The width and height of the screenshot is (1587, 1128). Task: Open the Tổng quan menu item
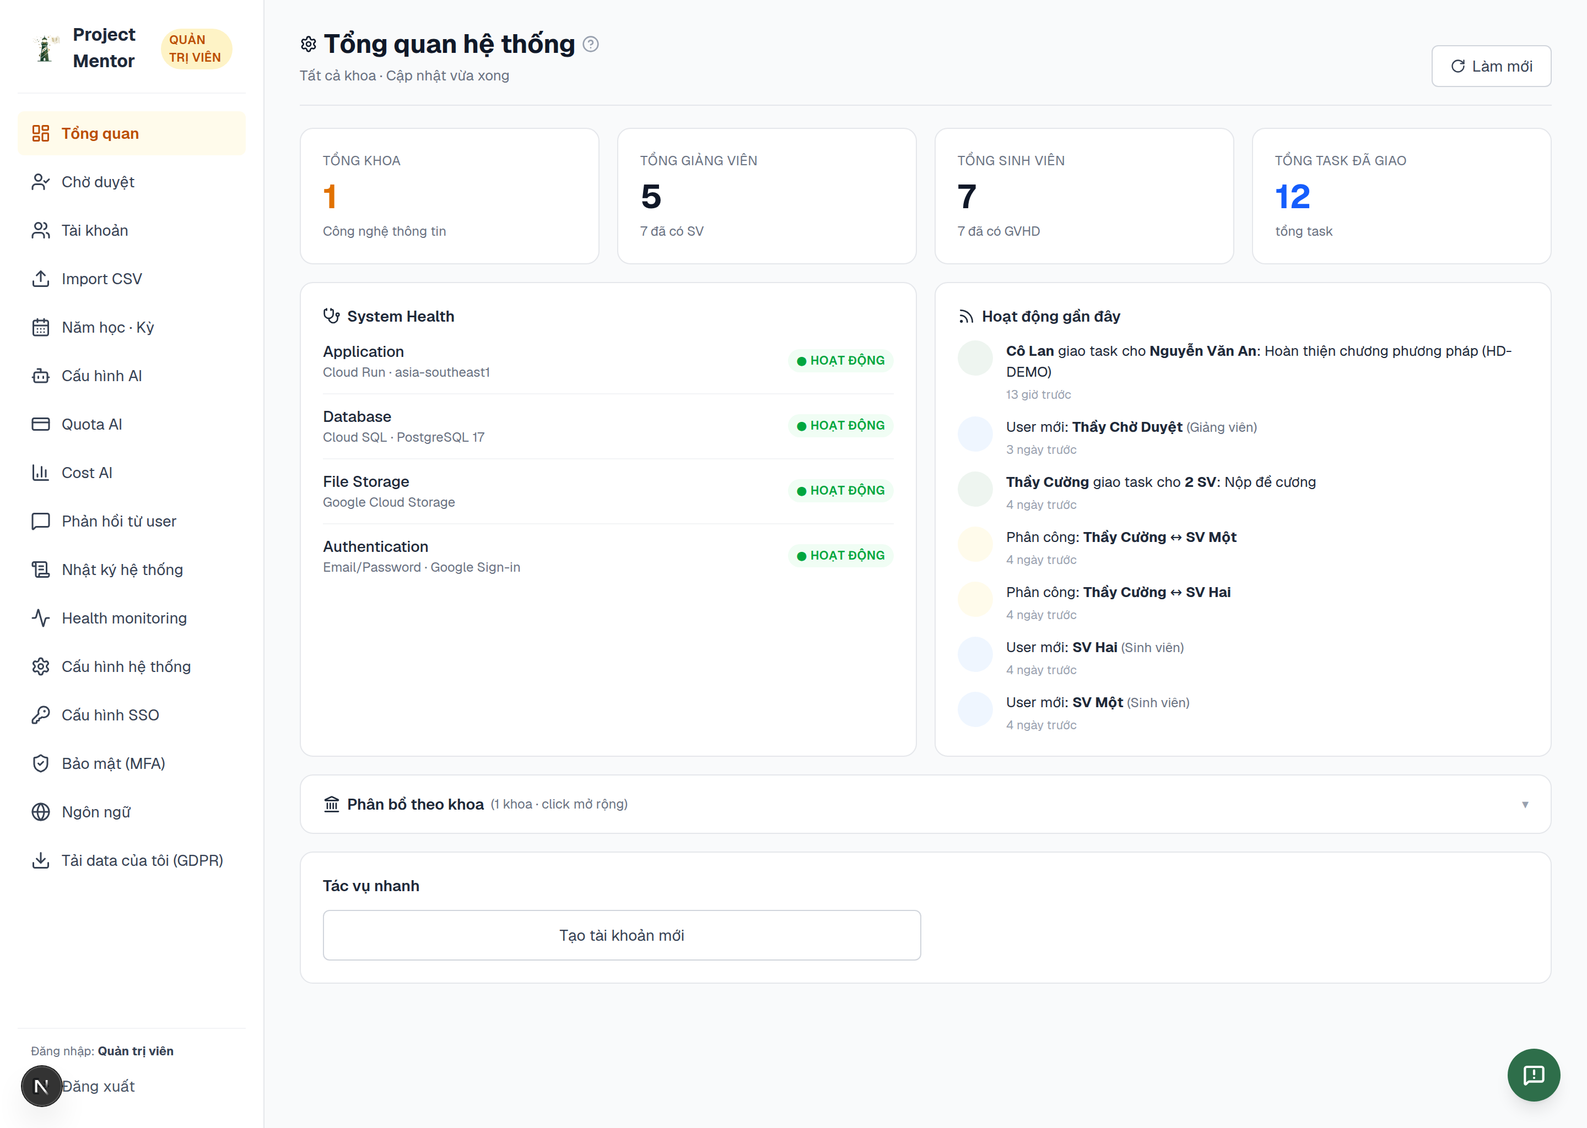132,133
